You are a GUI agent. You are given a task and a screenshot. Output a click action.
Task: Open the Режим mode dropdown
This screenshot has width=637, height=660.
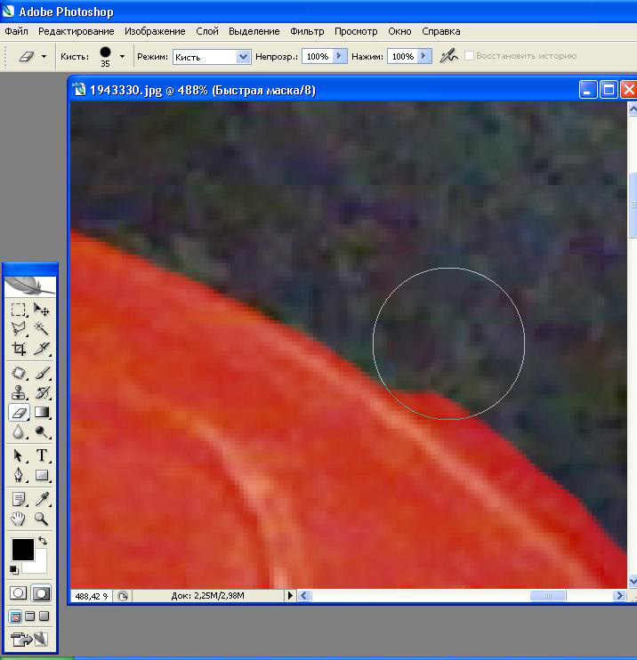243,57
